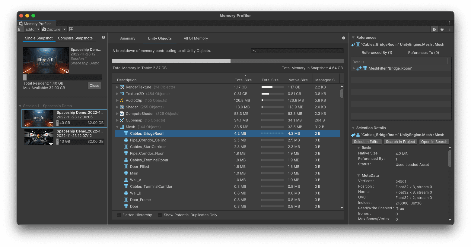Click the Selection Details vertical scrollbar

coord(450,158)
